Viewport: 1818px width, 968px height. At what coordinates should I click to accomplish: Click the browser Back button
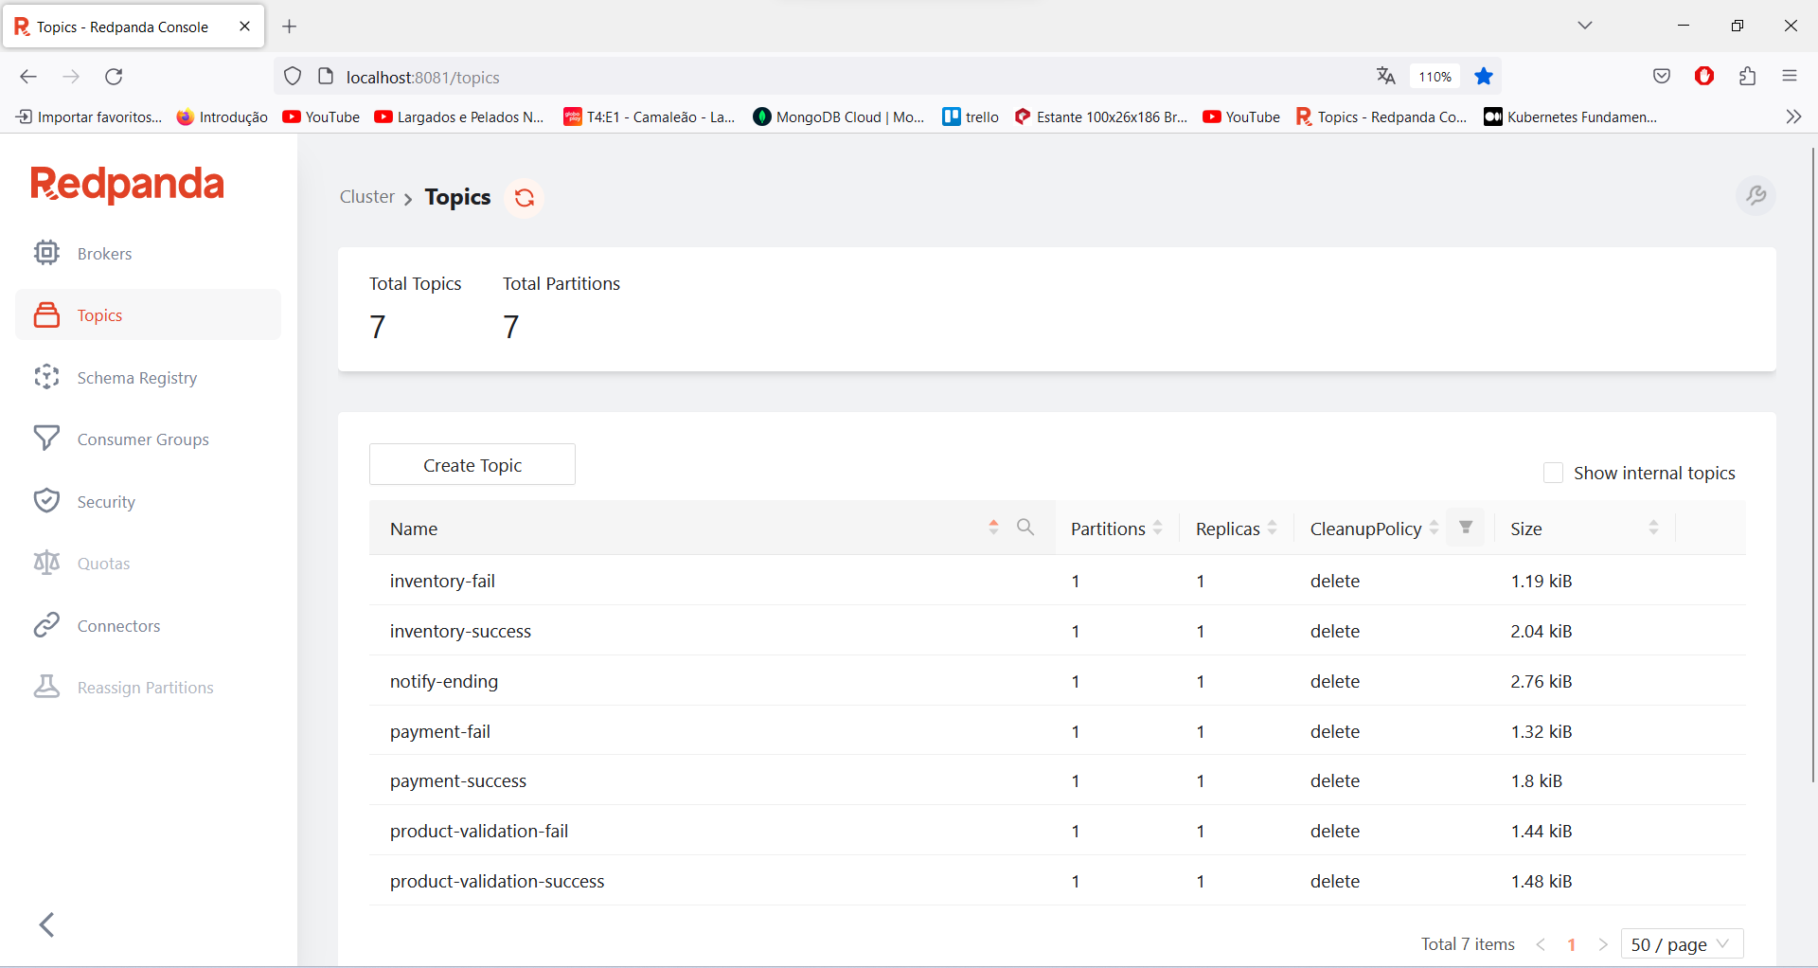pos(28,77)
